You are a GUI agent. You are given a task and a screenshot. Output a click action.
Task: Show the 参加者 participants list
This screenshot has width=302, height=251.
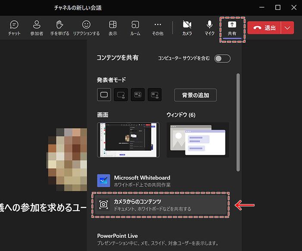37,28
